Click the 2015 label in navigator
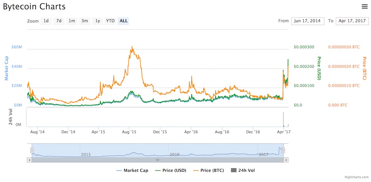 86,154
